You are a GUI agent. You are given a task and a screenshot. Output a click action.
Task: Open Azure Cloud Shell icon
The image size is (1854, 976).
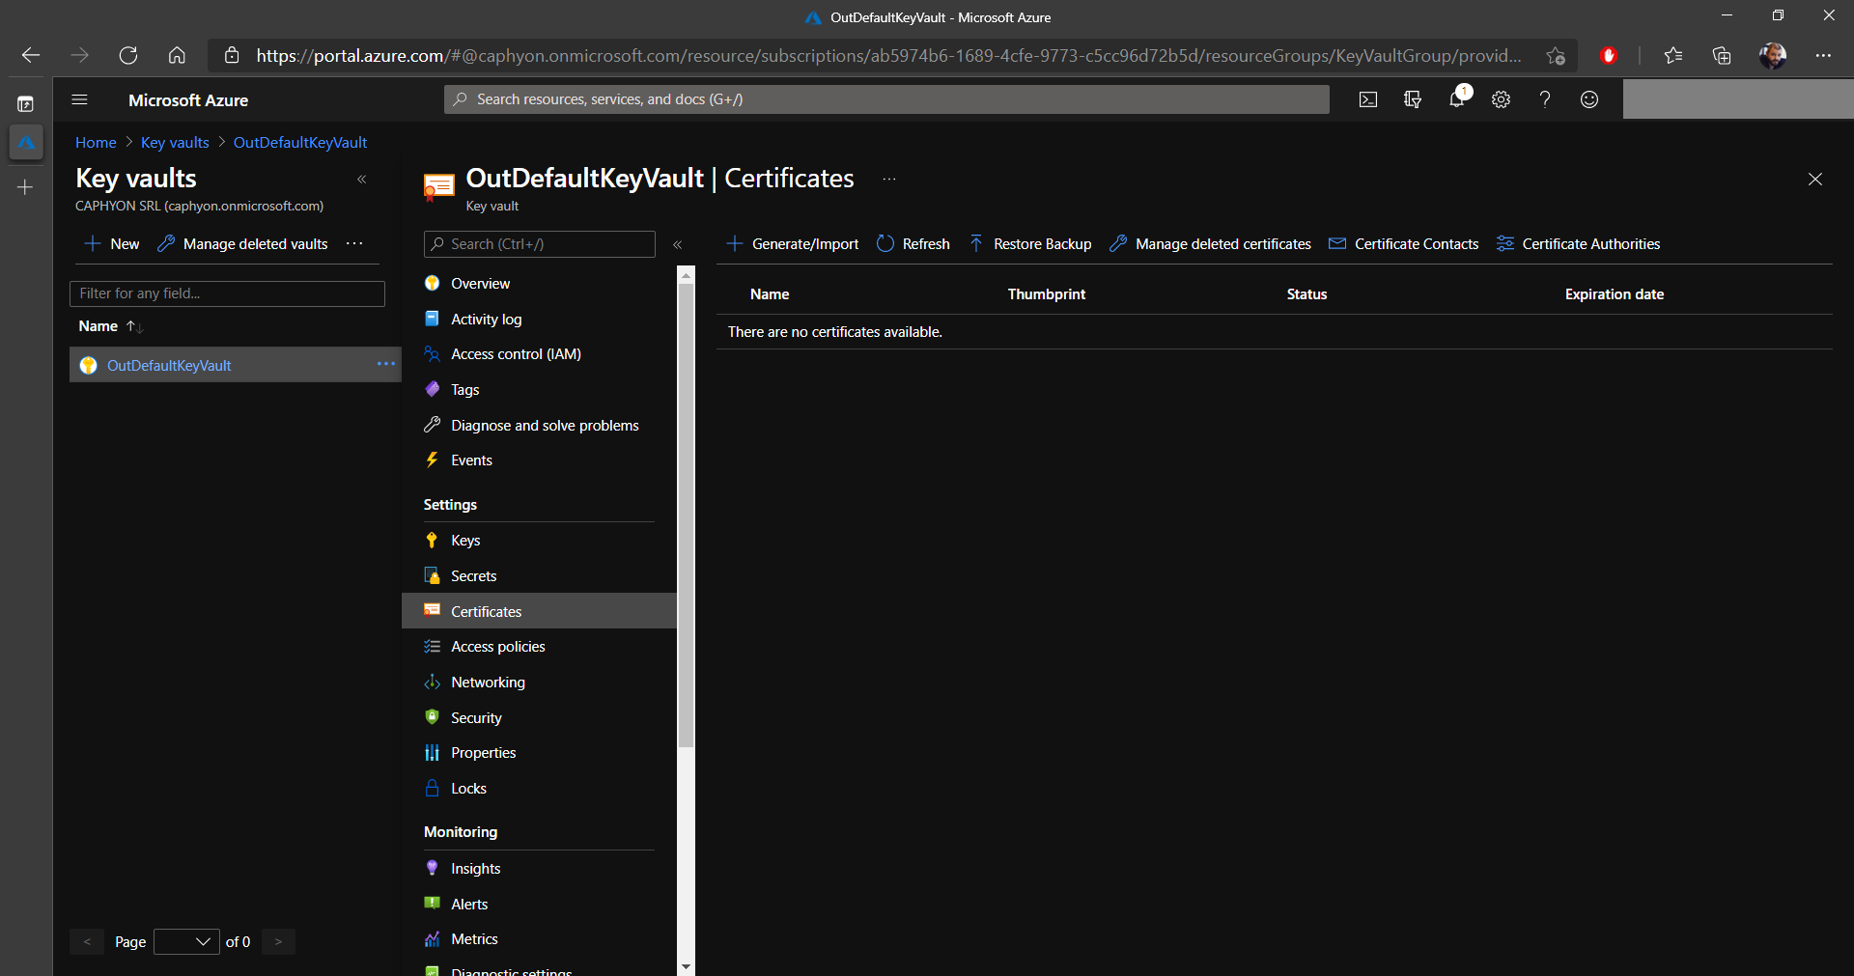click(x=1368, y=99)
